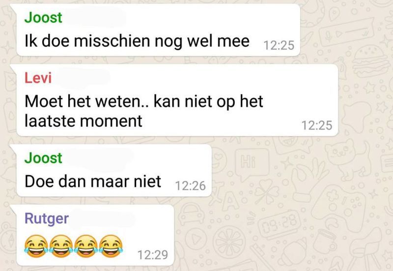
Task: Tap the words 'laatste moment' in Levi's bubble
Action: click(x=84, y=121)
